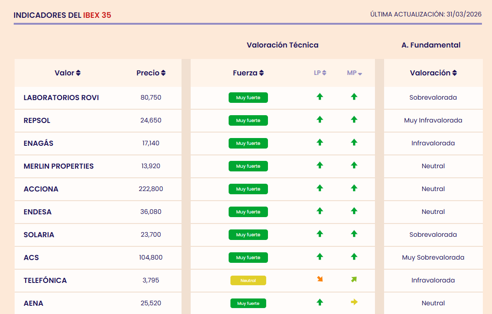Sort by MP column header
492x314 pixels.
coord(354,73)
